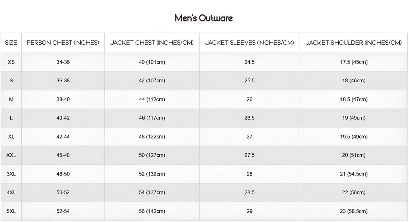This screenshot has width=409, height=222.
Task: Select the 4XL size cell
Action: pyautogui.click(x=11, y=192)
